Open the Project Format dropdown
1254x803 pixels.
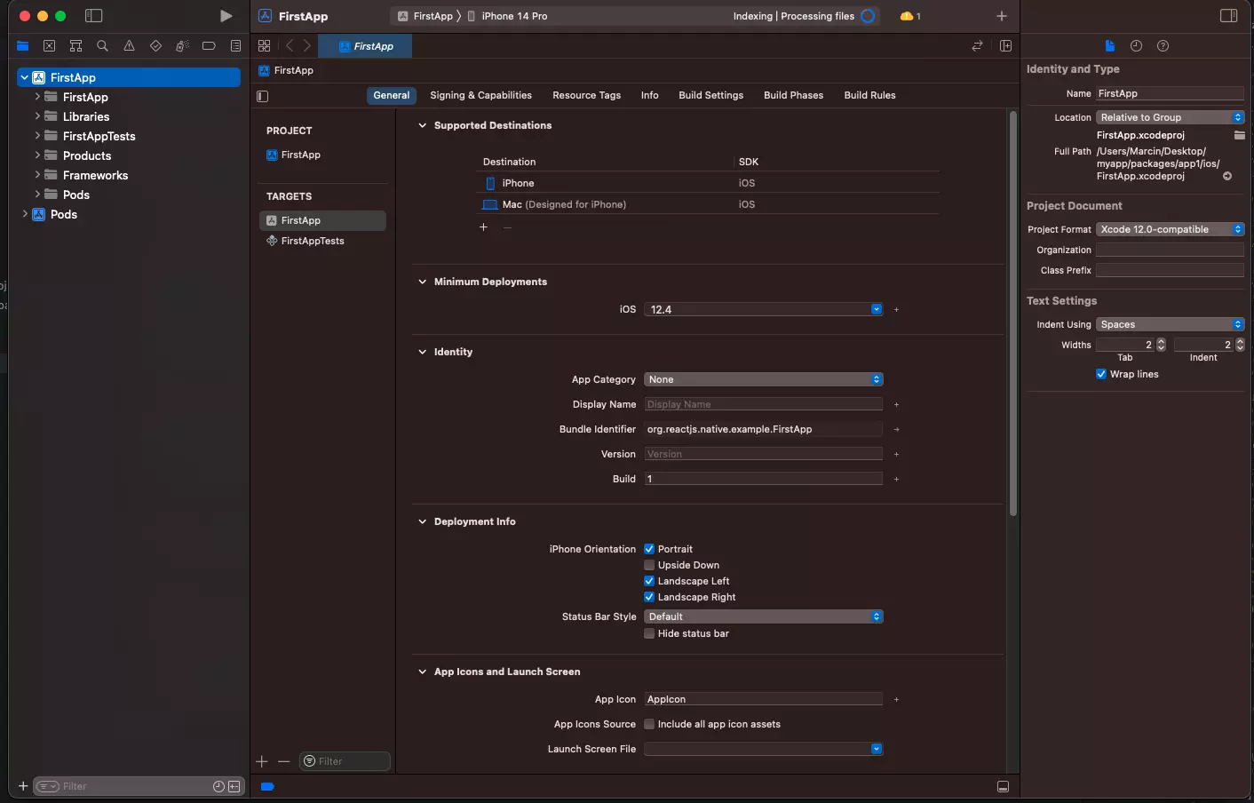click(1170, 229)
